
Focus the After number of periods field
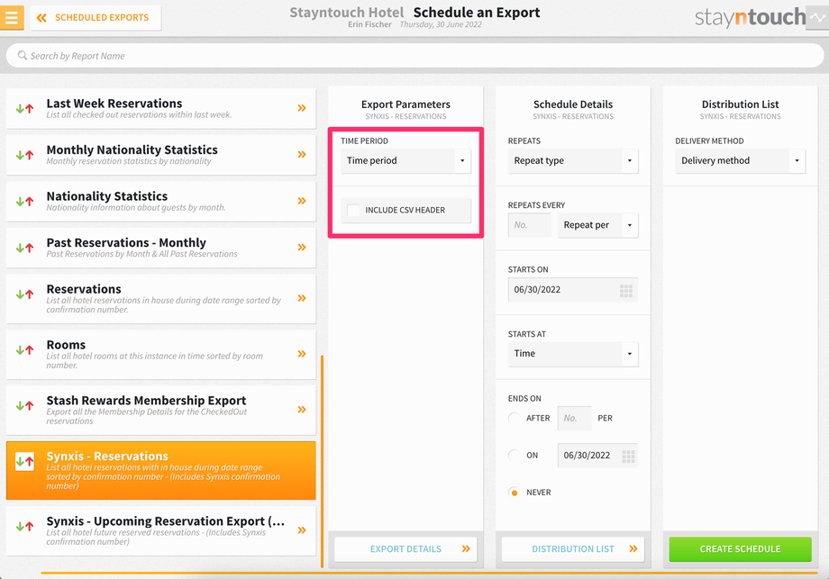coord(574,419)
